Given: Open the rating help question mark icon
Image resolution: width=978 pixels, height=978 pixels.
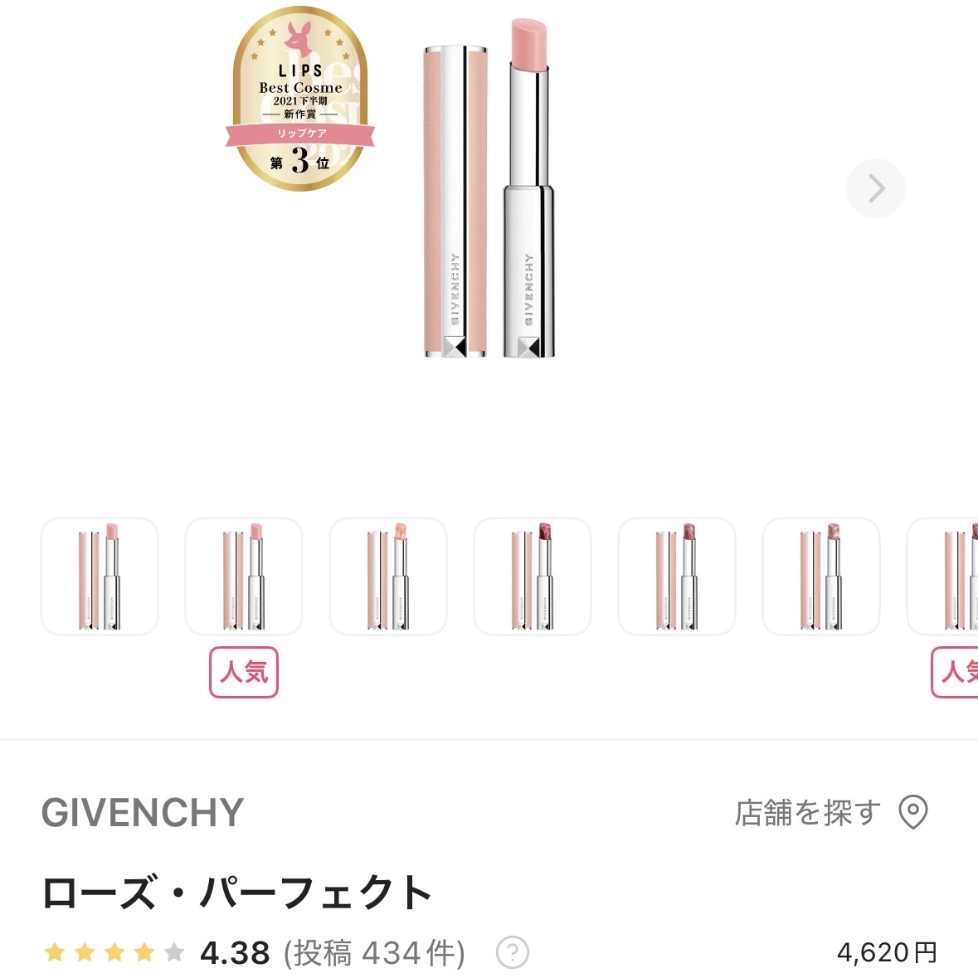Looking at the screenshot, I should pos(512,952).
